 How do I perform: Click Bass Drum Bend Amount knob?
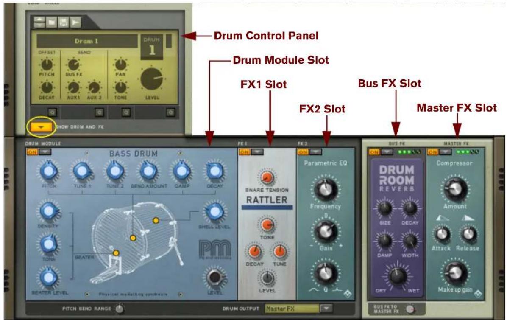(148, 171)
